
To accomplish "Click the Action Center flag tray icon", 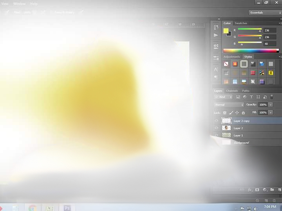I will [x=242, y=209].
